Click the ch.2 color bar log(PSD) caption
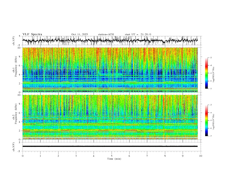Screen dimensions: 226x175 click(x=214, y=122)
